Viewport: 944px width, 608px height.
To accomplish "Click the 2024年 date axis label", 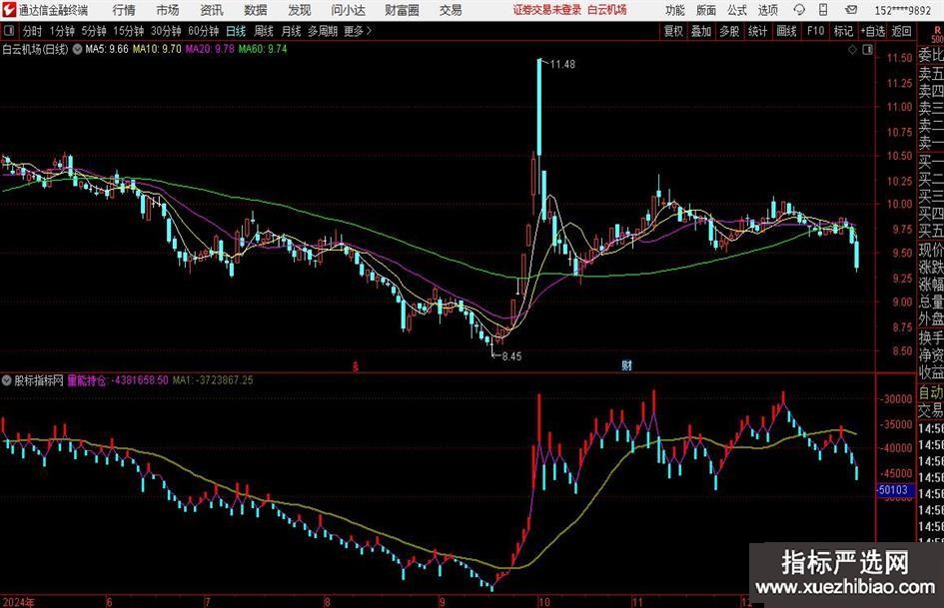I will tap(18, 602).
